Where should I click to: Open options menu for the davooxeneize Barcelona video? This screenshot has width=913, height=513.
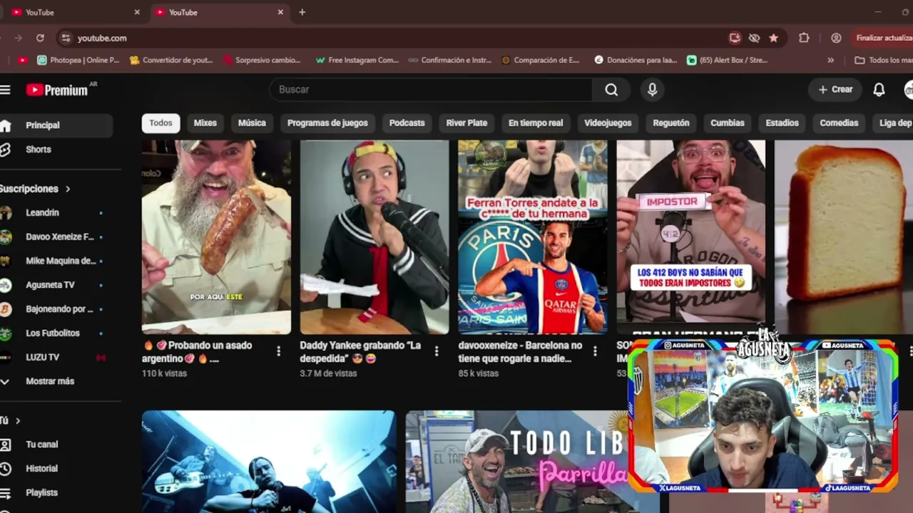pos(595,351)
